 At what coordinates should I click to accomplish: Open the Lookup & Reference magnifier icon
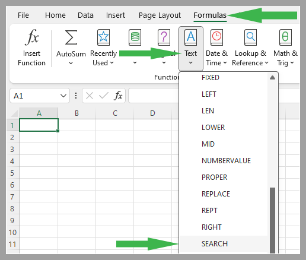[x=250, y=37]
